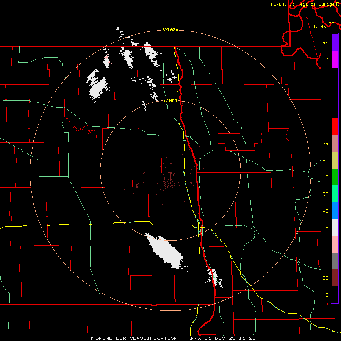Click the gray GC color swatch
The image size is (341, 341).
pos(335,261)
